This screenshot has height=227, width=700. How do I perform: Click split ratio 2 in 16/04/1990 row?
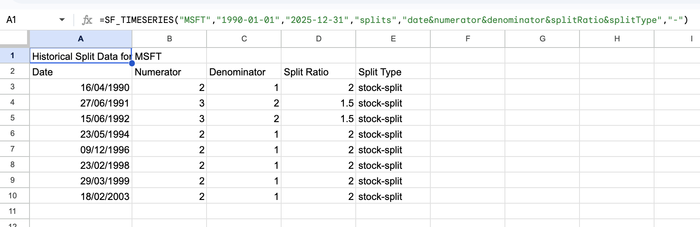(x=318, y=87)
